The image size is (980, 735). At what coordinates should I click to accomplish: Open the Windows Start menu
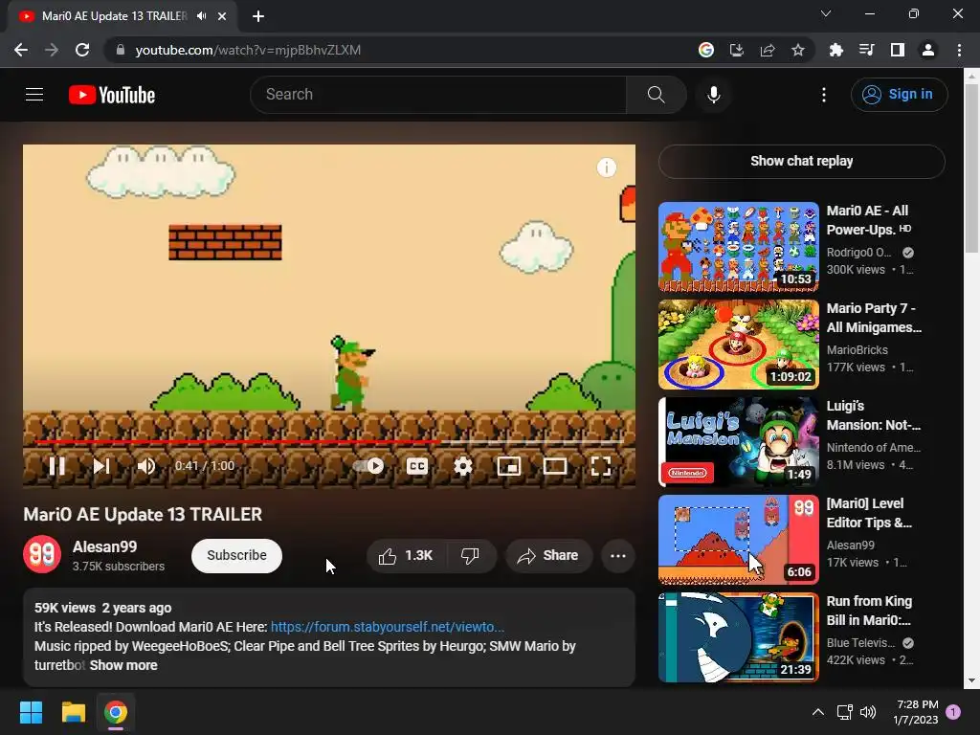31,712
